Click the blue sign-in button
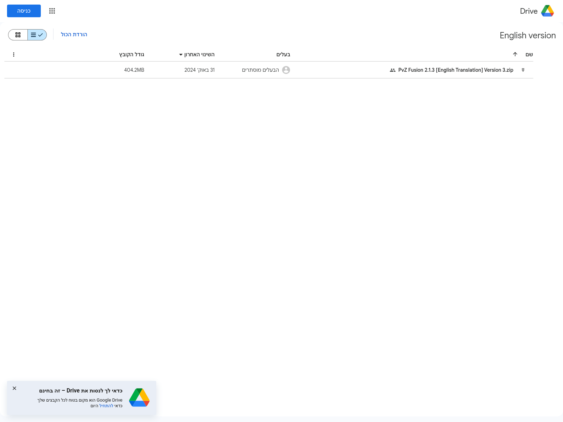Viewport: 563px width, 422px height. coord(24,11)
